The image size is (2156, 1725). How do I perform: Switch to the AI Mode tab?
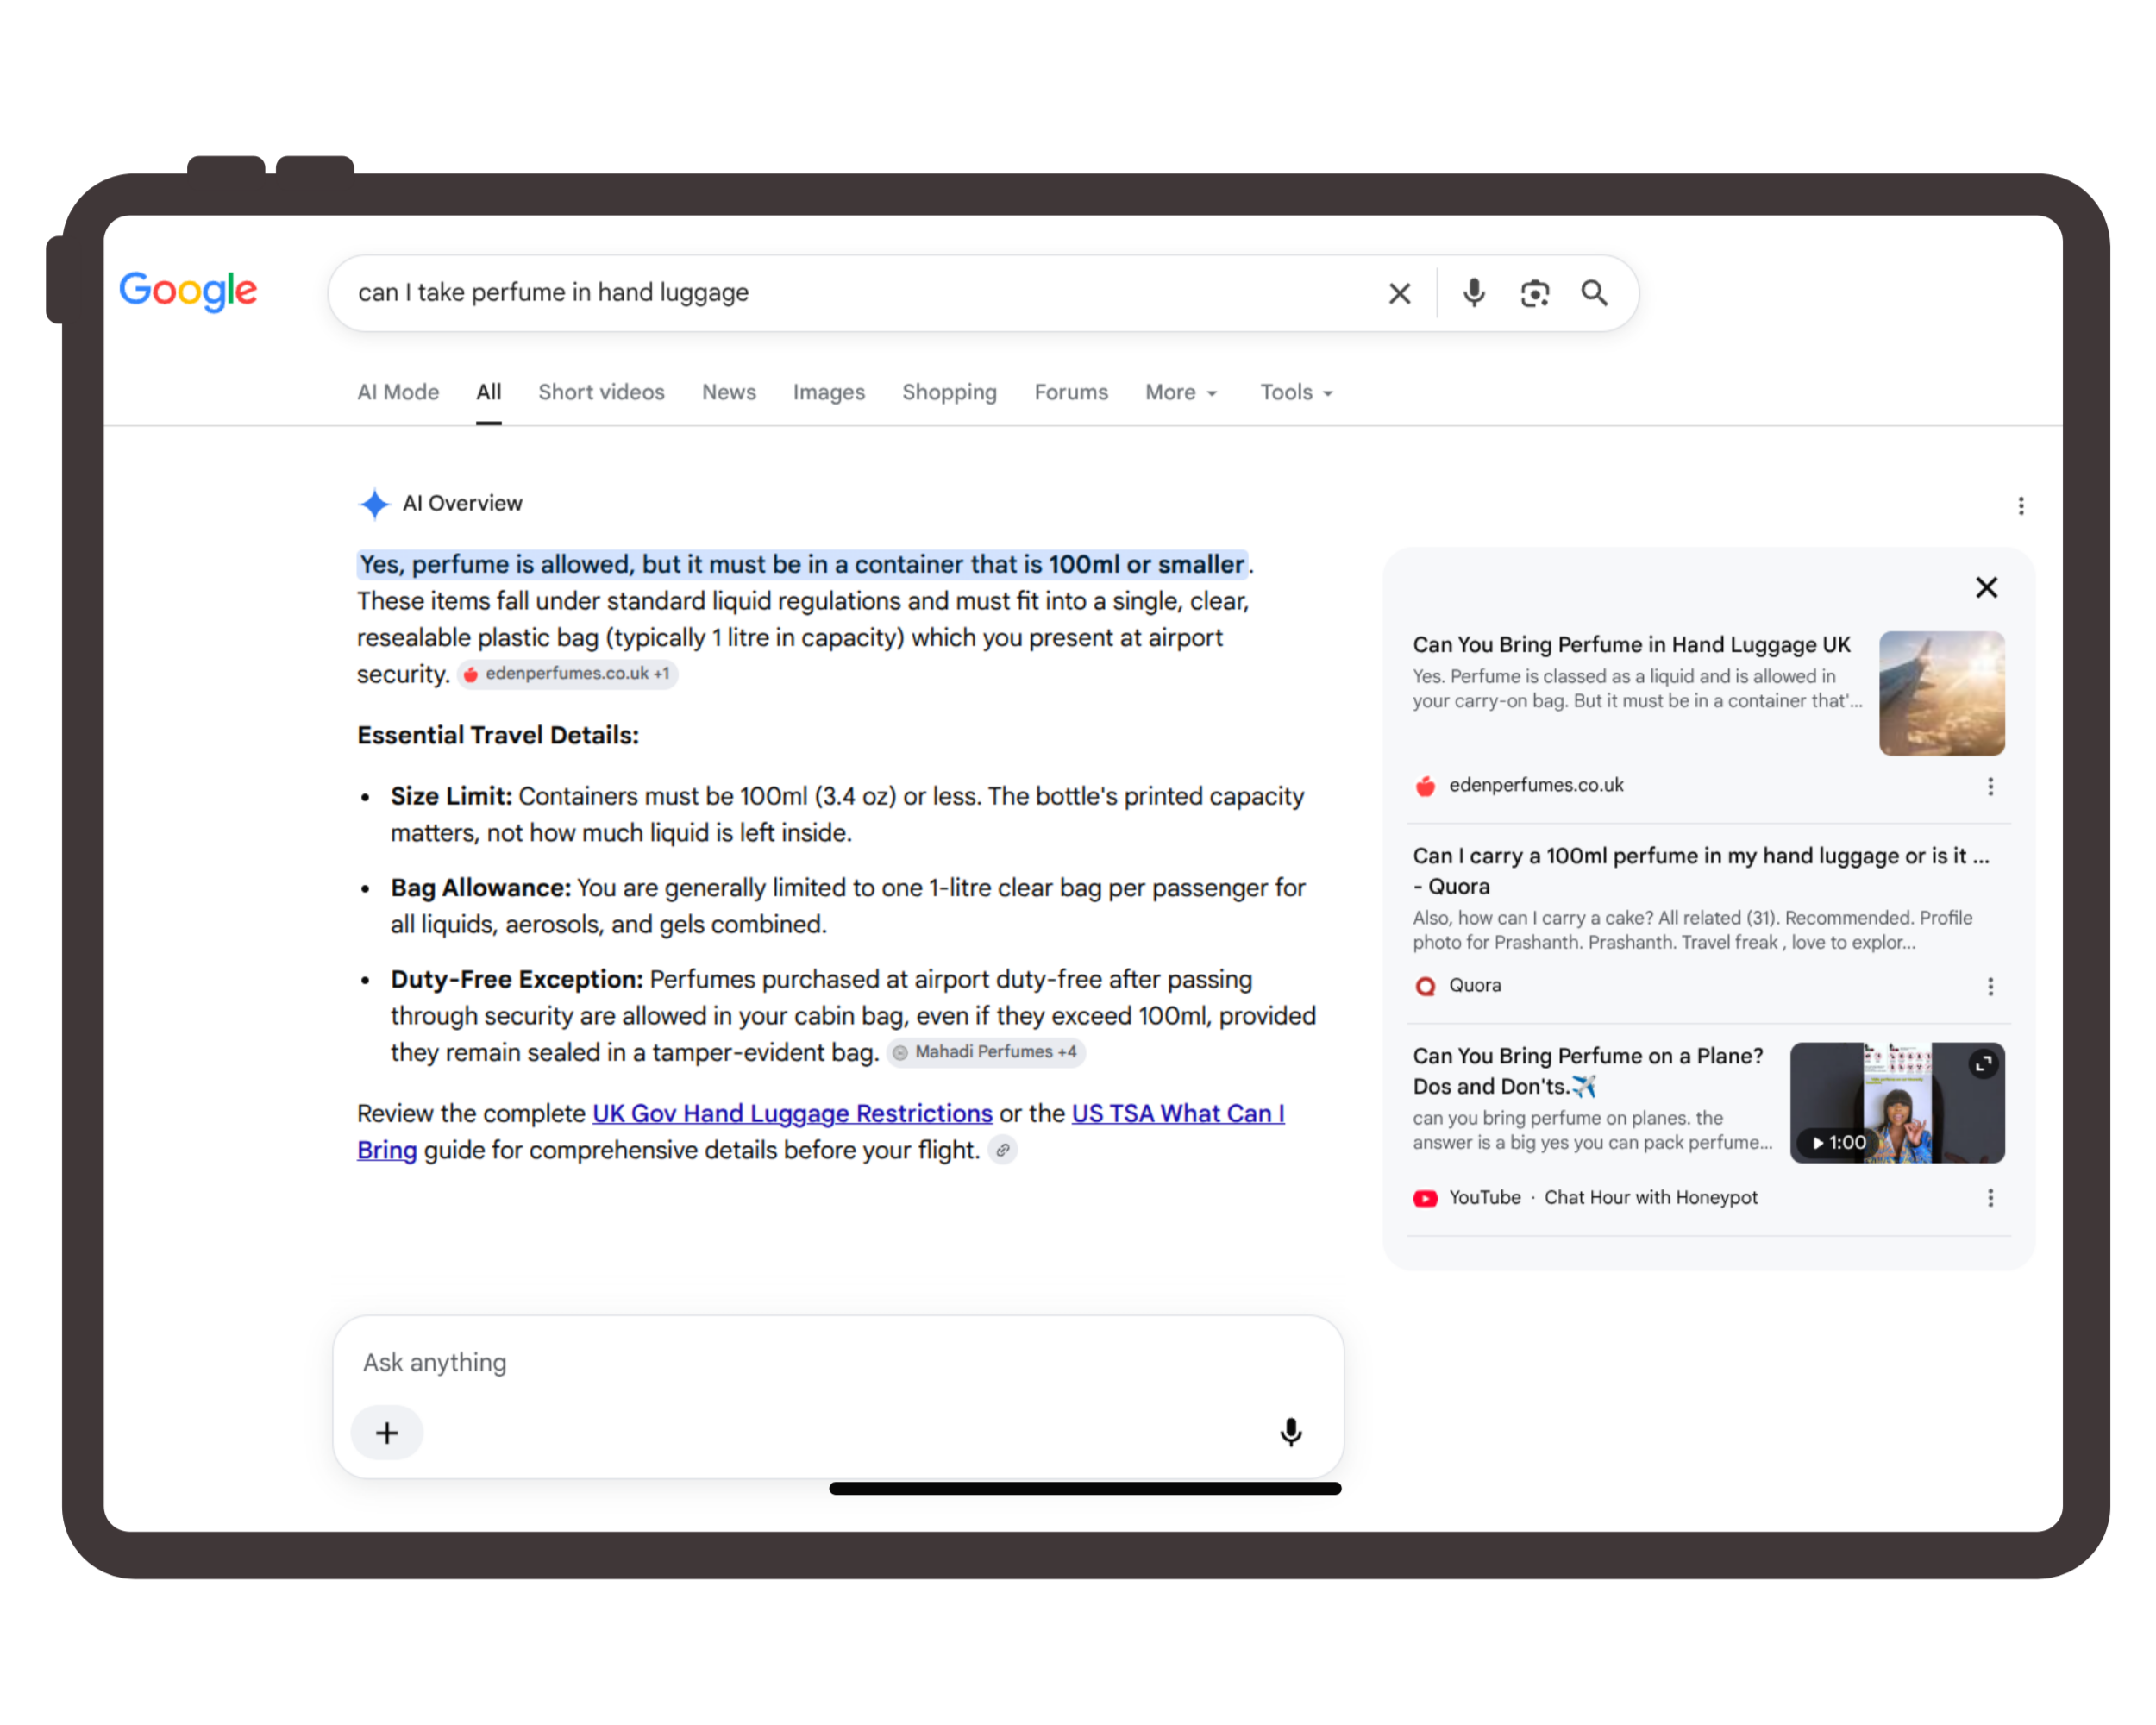(x=398, y=392)
